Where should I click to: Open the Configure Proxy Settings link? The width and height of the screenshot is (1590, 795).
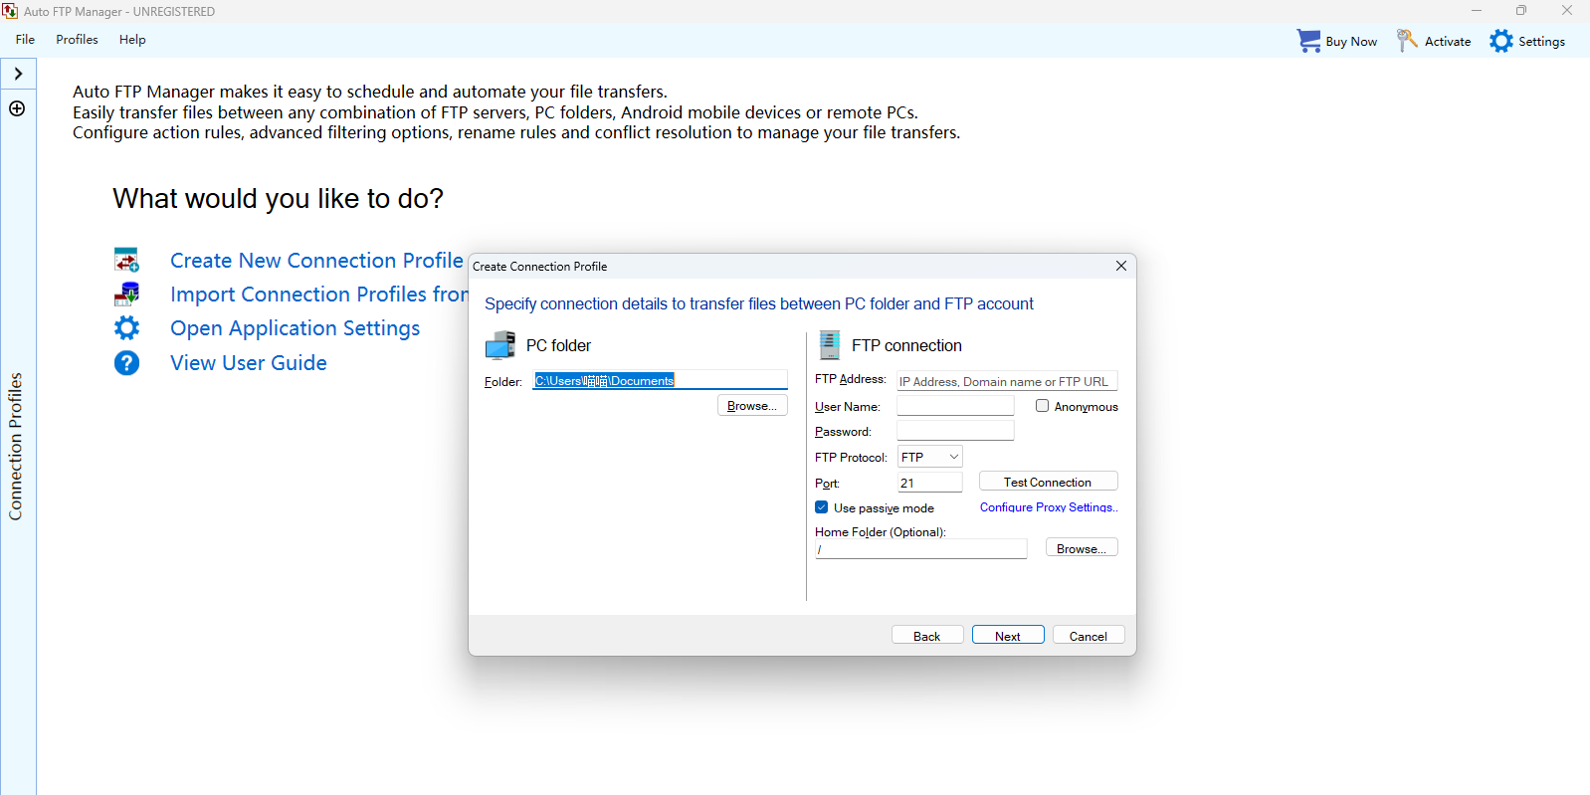[x=1049, y=507]
